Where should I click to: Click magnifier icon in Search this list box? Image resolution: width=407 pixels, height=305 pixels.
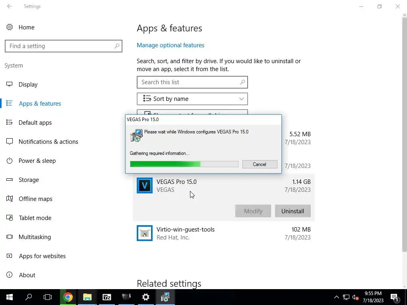point(242,82)
